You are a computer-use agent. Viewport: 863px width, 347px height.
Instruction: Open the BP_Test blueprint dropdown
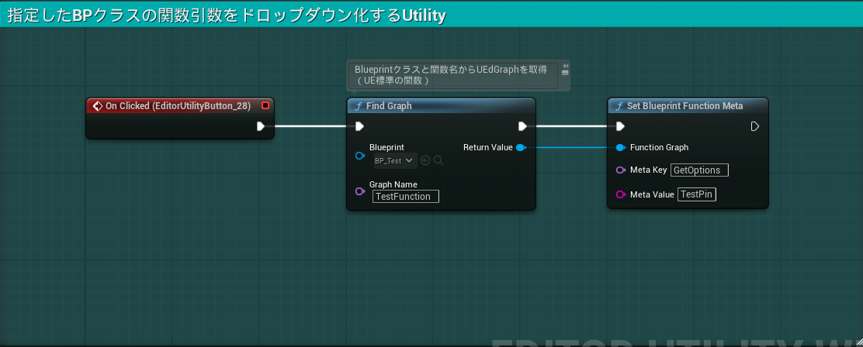click(394, 160)
